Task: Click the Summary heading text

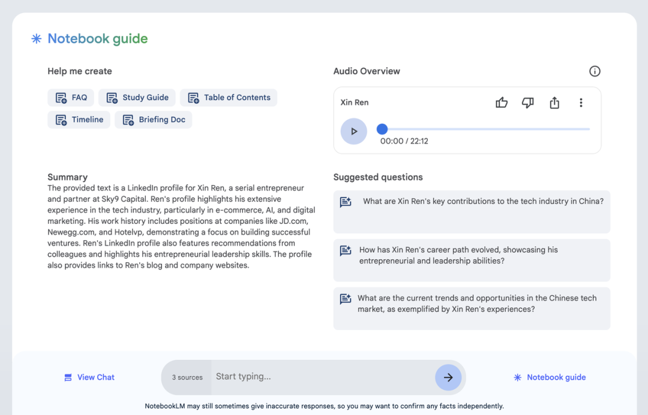Action: [67, 177]
